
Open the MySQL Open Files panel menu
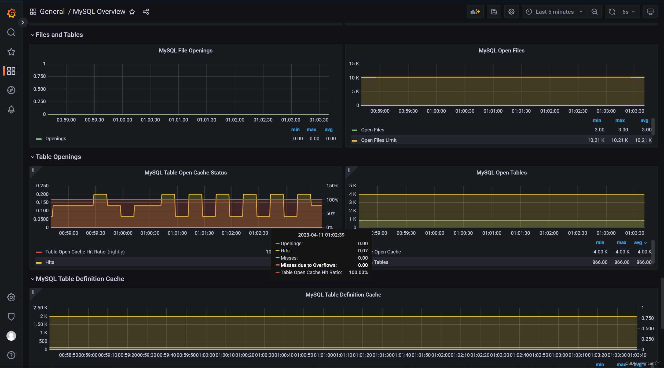pos(501,51)
